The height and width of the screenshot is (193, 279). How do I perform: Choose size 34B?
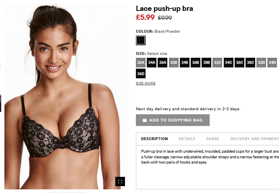(x=185, y=63)
